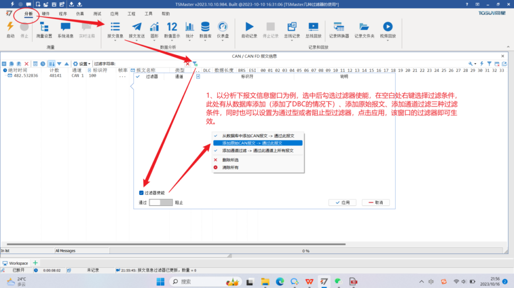Start logging with 启动记录 button

coord(249,29)
